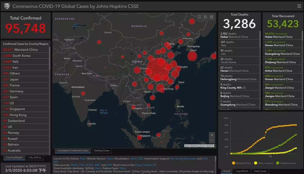Zoom in on the map with plus button

click(x=212, y=135)
